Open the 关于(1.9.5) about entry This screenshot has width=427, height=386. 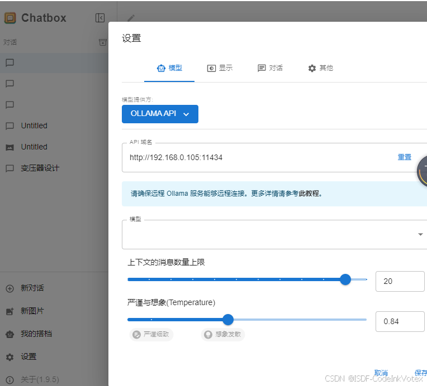(x=40, y=379)
